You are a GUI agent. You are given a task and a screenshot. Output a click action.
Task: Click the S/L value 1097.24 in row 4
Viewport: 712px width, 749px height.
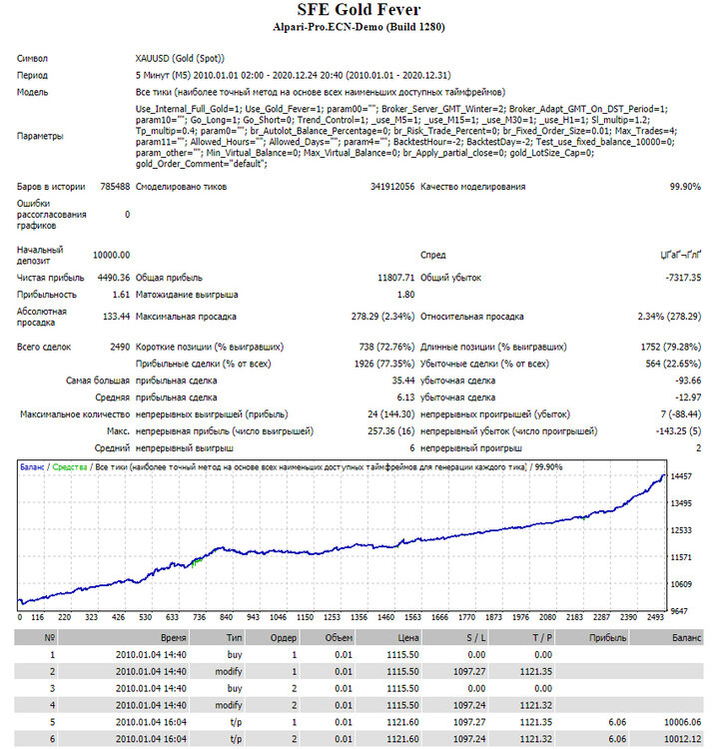pos(469,705)
